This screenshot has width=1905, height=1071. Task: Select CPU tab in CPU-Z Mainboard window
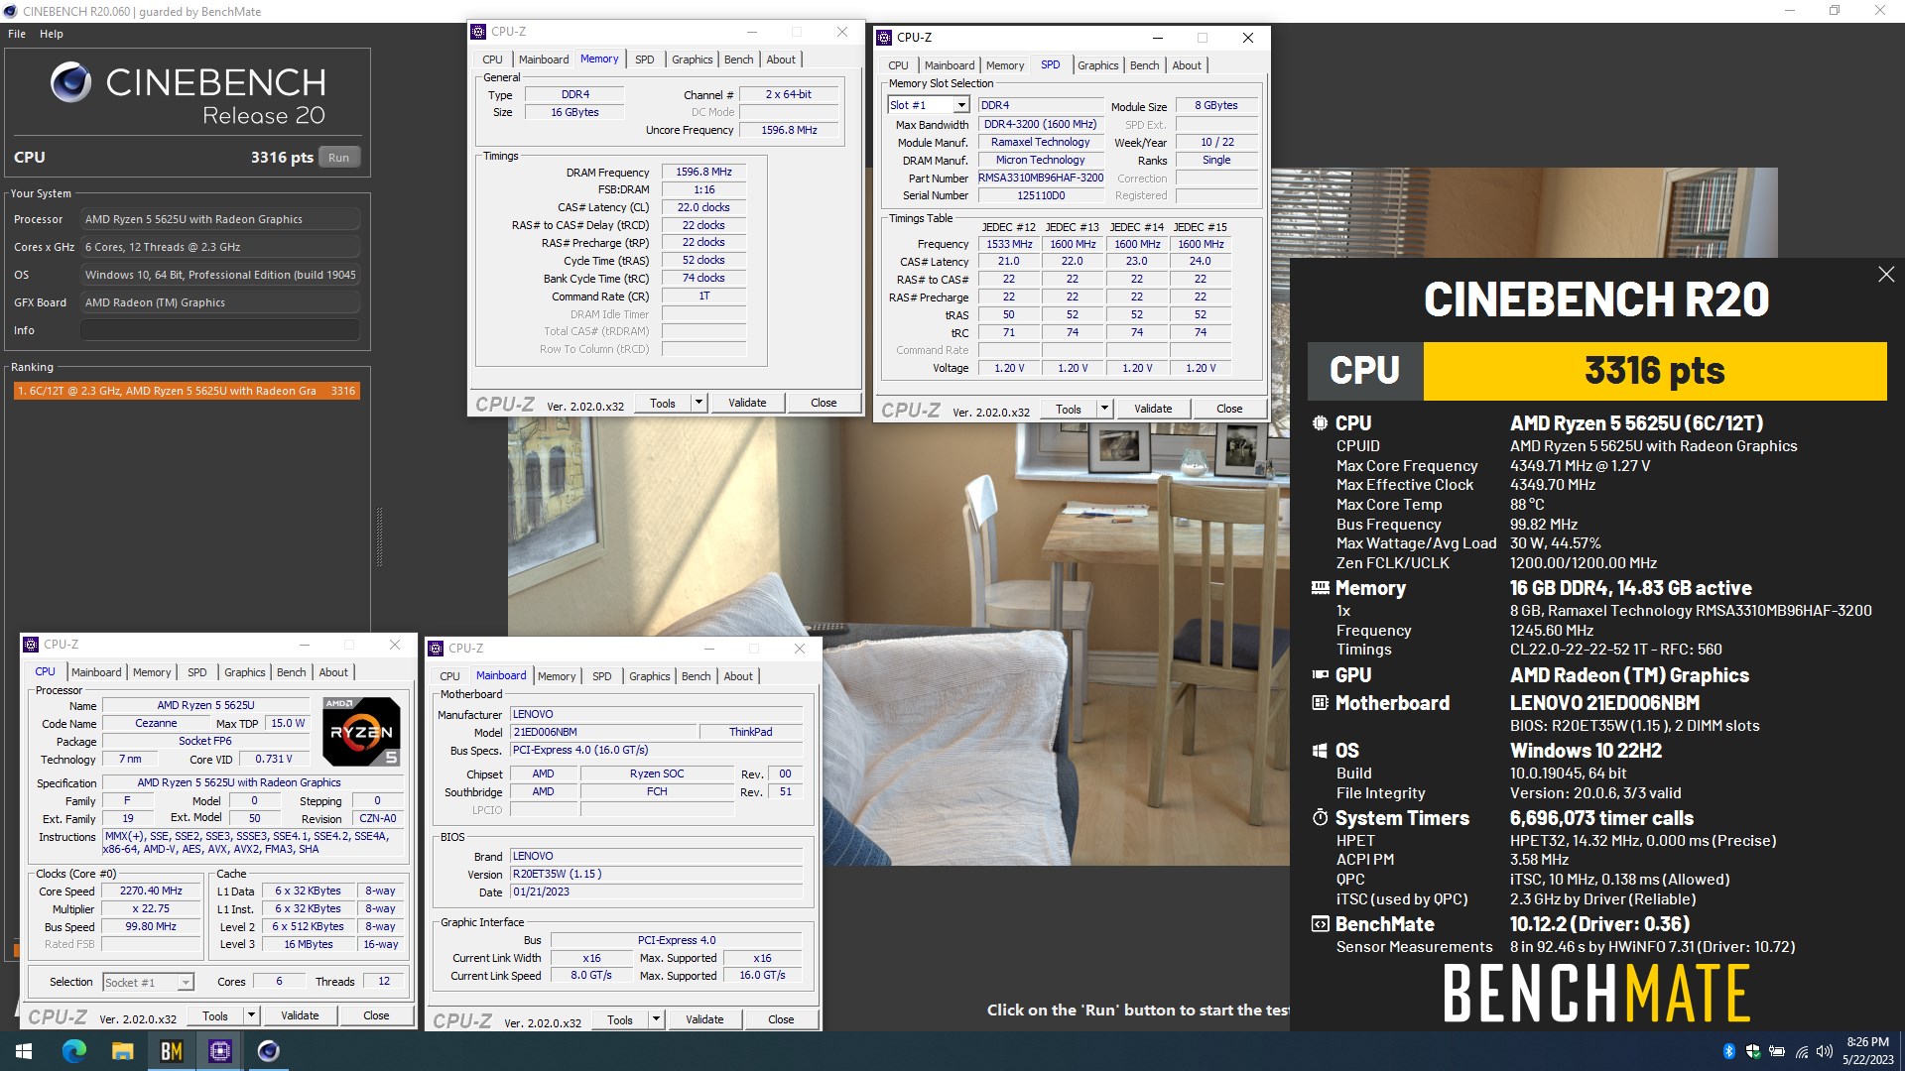click(x=449, y=676)
